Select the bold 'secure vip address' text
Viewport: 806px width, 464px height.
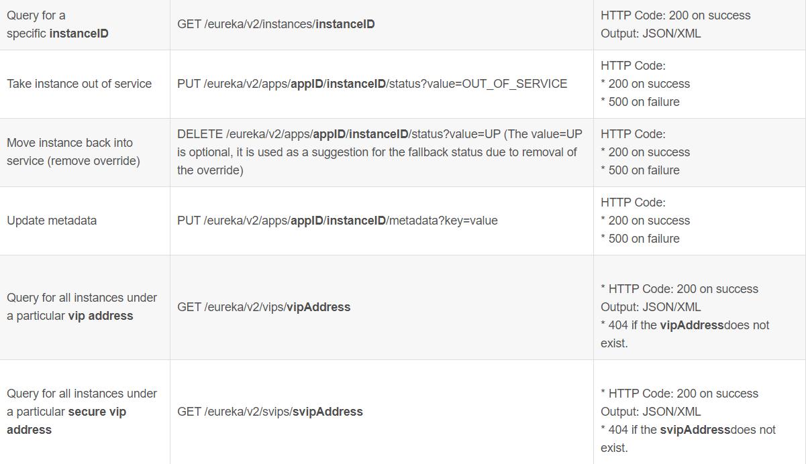(66, 420)
